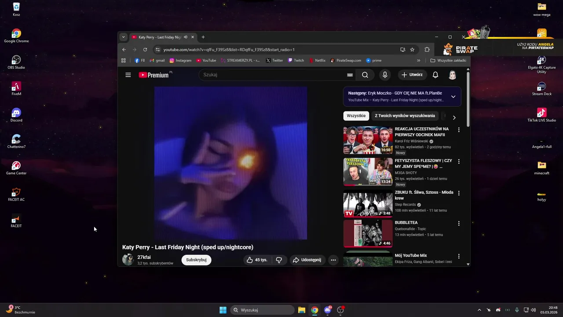Show hidden system tray icons
This screenshot has width=563, height=317.
pos(479,310)
